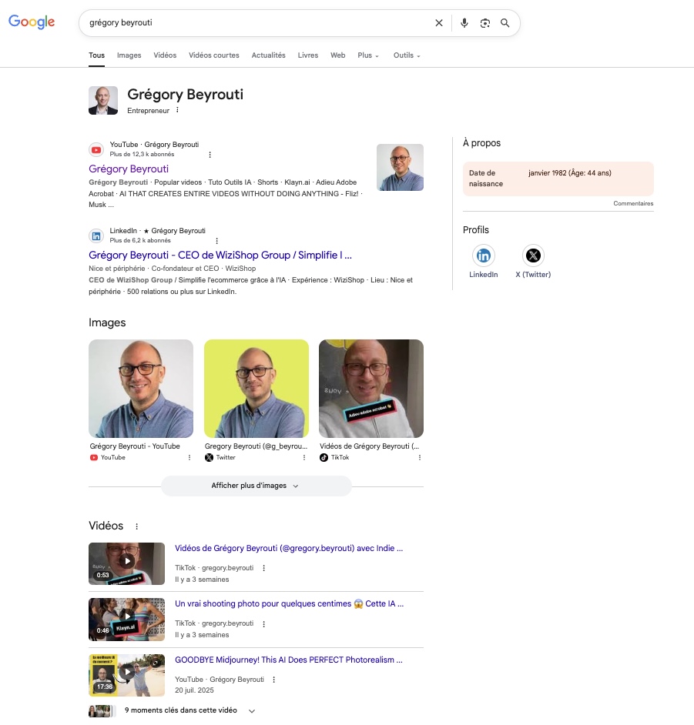Click the Google logo
This screenshot has height=725, width=694.
point(32,22)
